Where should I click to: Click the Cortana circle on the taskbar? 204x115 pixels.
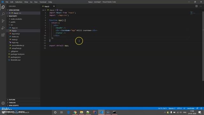(x=55, y=112)
